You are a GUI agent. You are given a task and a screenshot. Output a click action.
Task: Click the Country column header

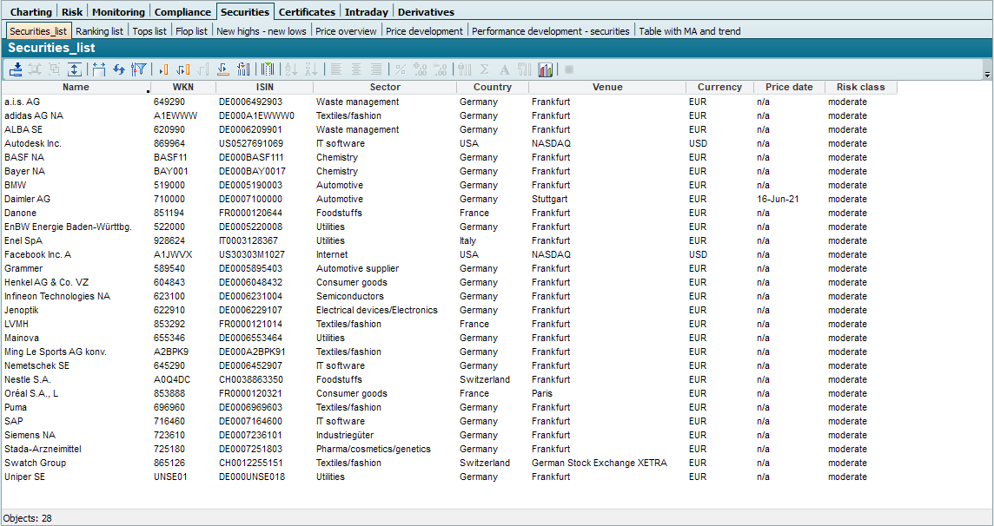click(x=492, y=87)
